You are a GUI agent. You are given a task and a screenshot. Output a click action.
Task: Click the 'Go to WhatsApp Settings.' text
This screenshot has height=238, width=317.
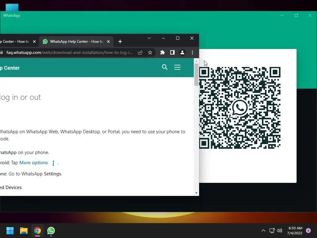click(x=35, y=174)
